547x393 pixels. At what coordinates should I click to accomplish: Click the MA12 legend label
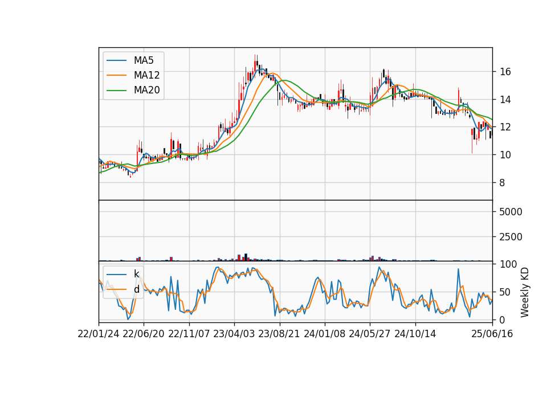(146, 75)
